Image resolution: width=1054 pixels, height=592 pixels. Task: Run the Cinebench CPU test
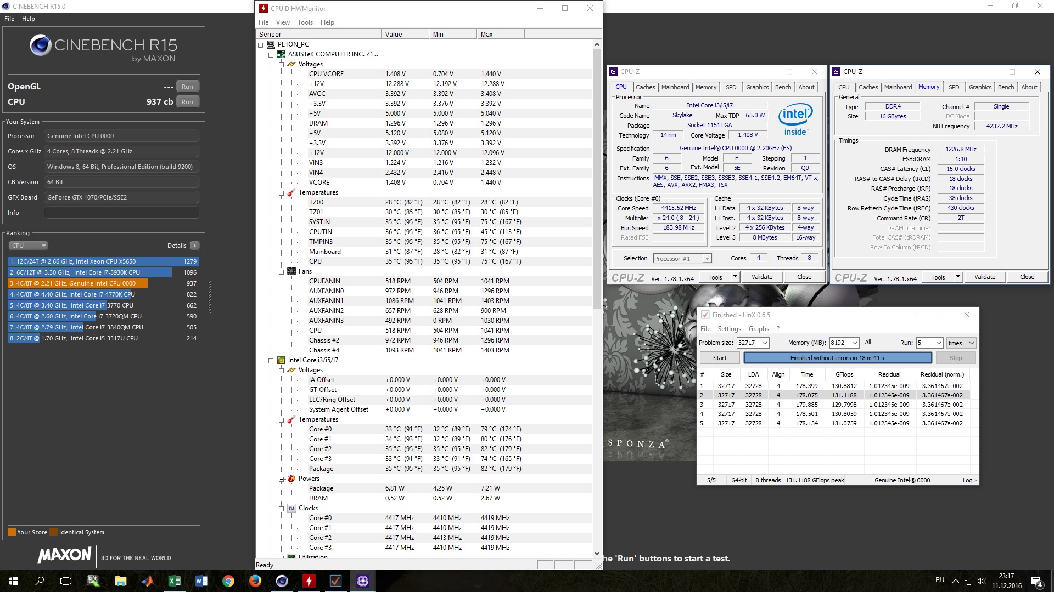coord(187,102)
